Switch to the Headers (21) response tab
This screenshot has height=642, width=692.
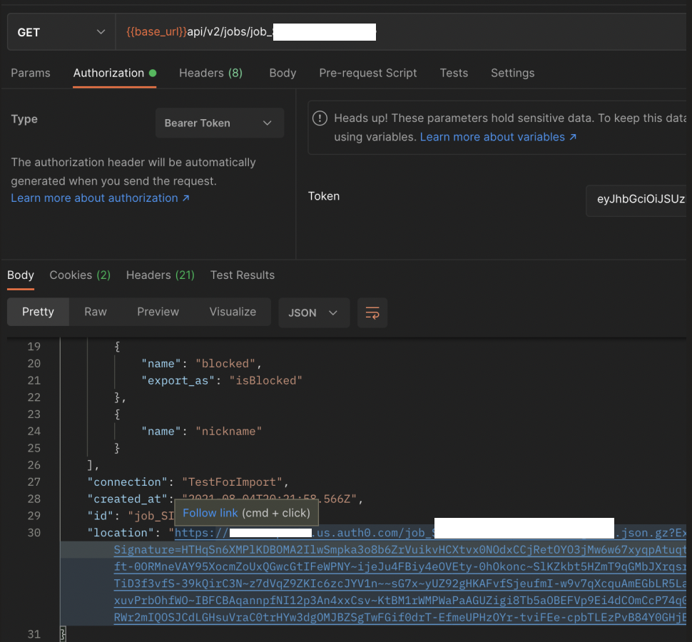[x=160, y=275]
